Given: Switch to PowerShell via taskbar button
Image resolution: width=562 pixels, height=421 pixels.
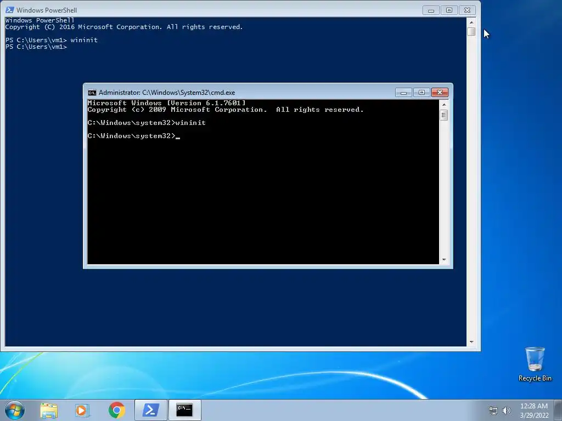Looking at the screenshot, I should click(x=151, y=410).
